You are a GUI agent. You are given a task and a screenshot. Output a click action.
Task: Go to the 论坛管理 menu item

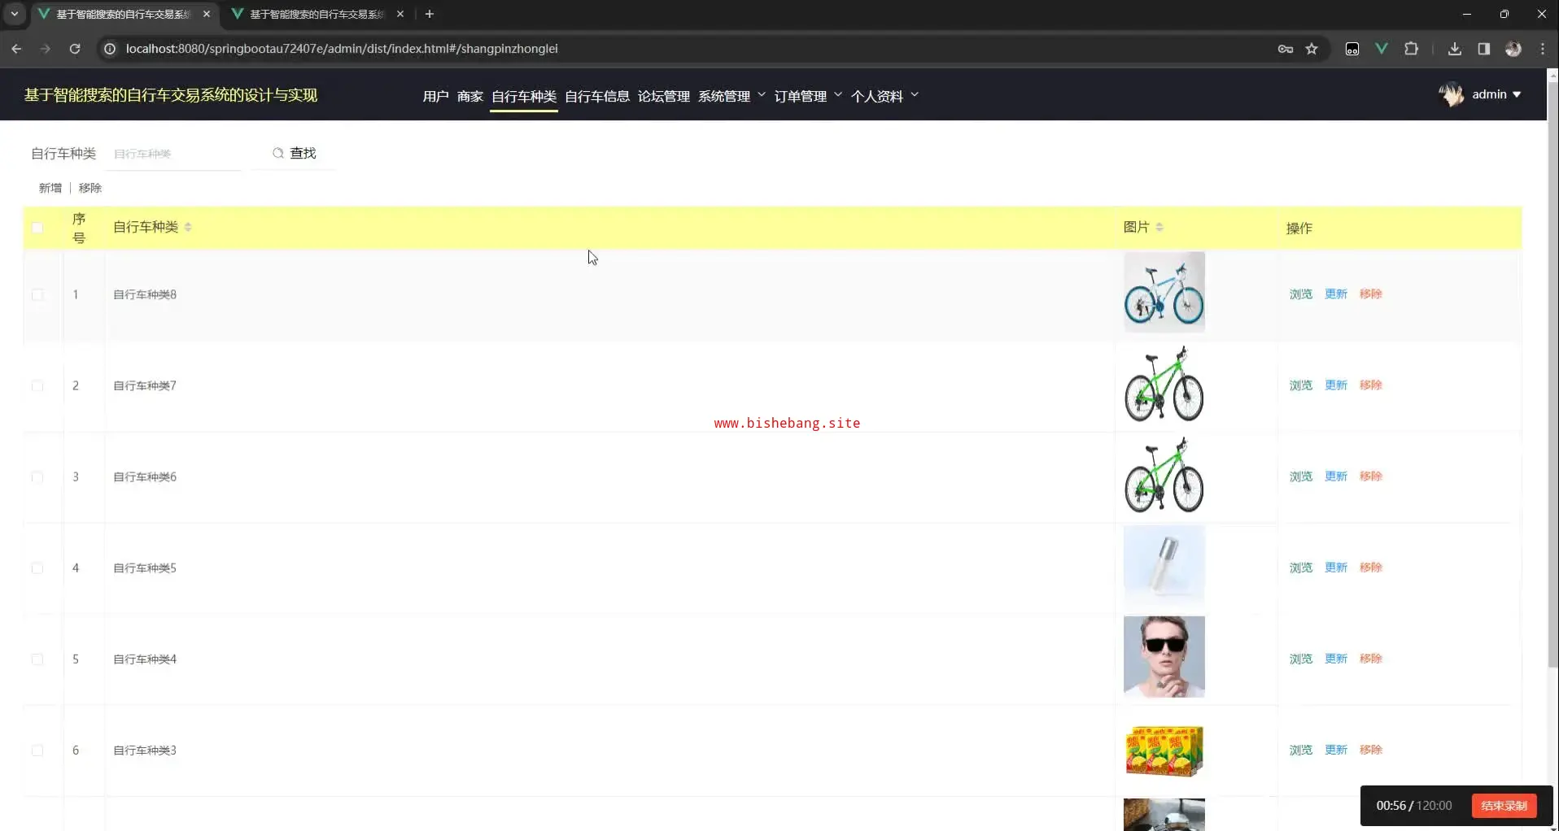coord(663,96)
